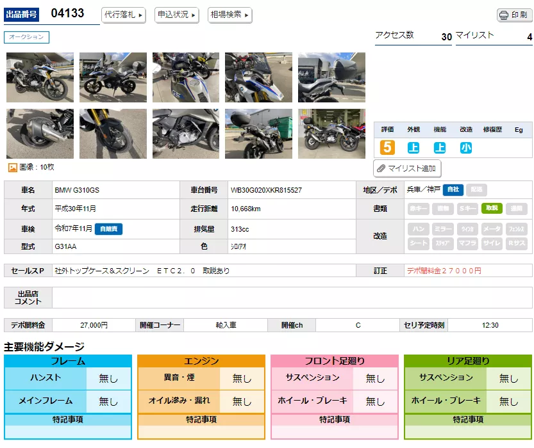Click the マフラ modification badge

[467, 243]
